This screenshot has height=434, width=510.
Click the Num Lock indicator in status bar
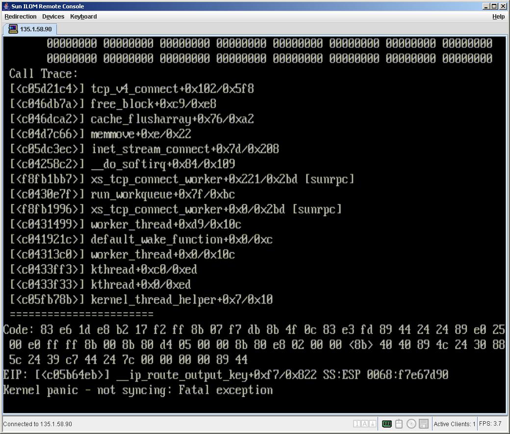click(x=357, y=424)
